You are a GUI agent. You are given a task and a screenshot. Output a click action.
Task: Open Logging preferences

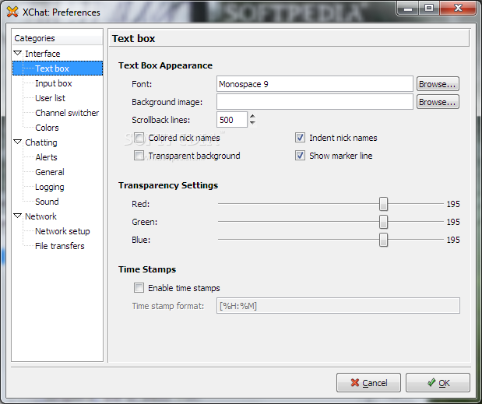[50, 187]
